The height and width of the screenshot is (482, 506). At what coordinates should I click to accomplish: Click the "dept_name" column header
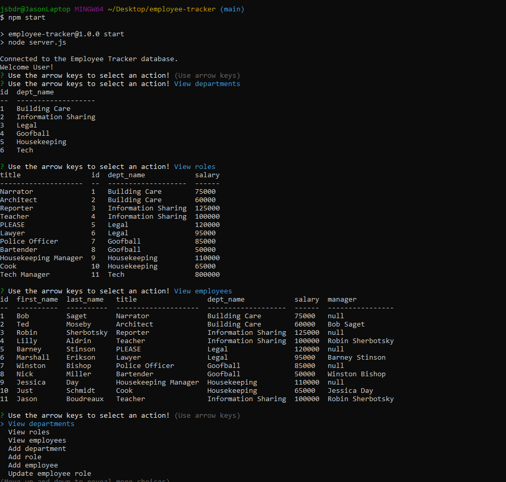coord(35,92)
